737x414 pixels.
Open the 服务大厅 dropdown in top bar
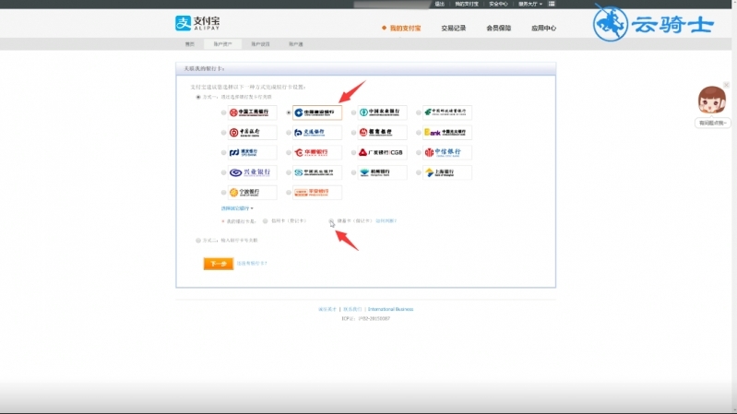[530, 4]
